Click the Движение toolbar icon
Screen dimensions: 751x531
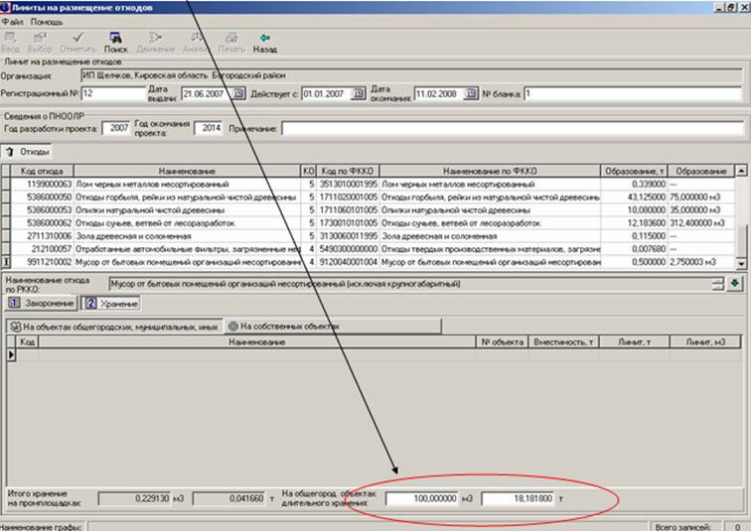(155, 41)
